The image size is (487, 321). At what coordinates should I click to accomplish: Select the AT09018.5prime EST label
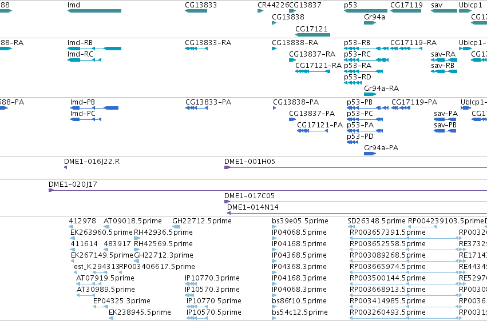pyautogui.click(x=133, y=221)
